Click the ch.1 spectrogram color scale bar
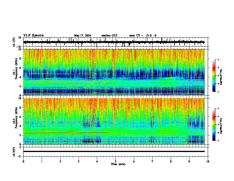 214,76
